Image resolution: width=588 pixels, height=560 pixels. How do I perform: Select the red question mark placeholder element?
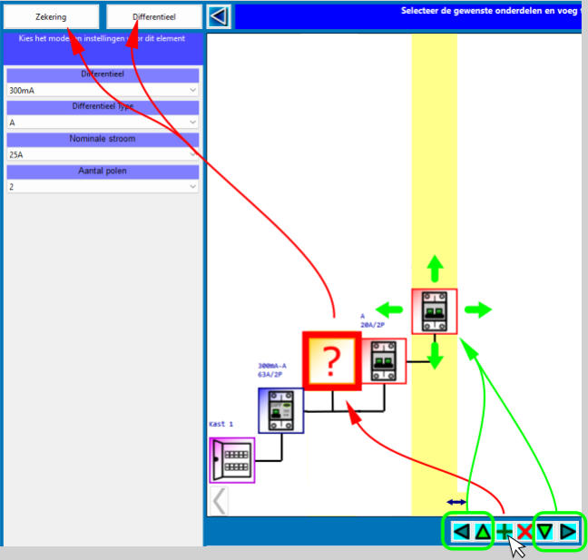pyautogui.click(x=331, y=361)
